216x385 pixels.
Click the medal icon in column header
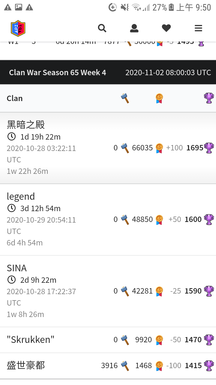(x=159, y=98)
